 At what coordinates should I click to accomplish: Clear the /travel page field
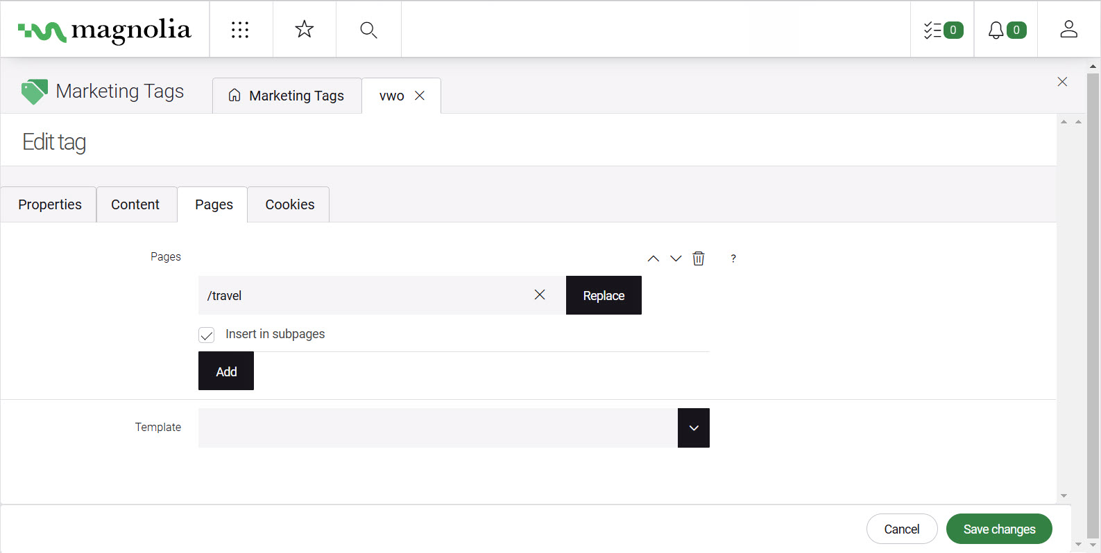coord(540,295)
